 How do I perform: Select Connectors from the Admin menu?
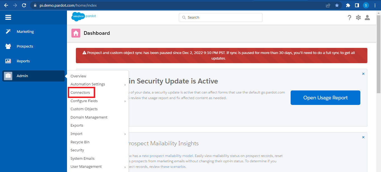(x=80, y=92)
